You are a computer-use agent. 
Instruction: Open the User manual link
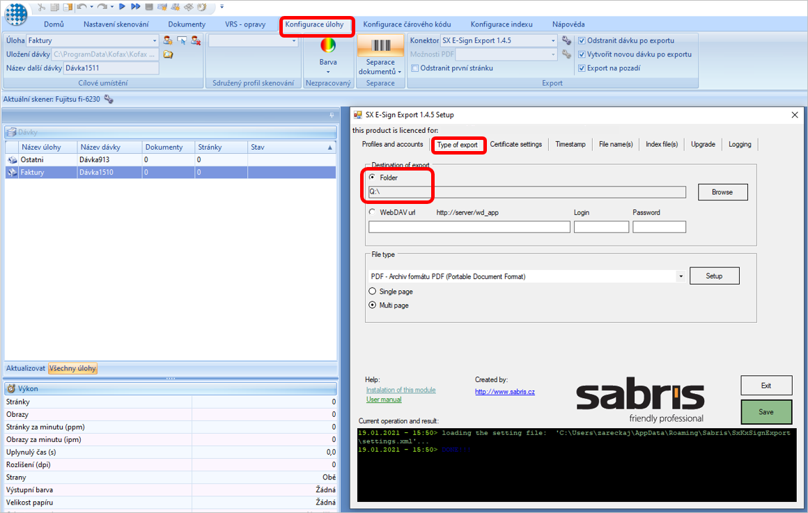tap(384, 400)
